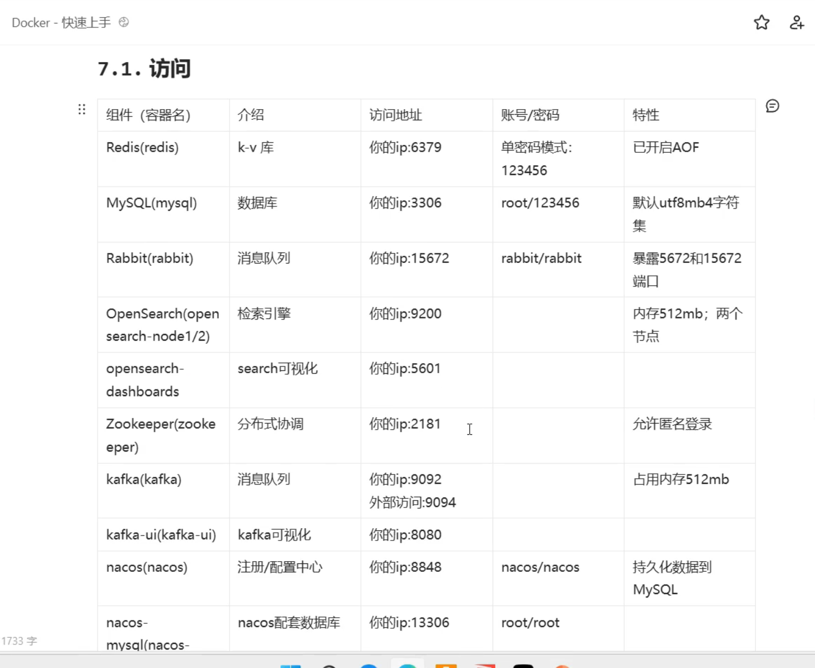Click the "1733 字" word count
This screenshot has width=815, height=668.
[19, 641]
